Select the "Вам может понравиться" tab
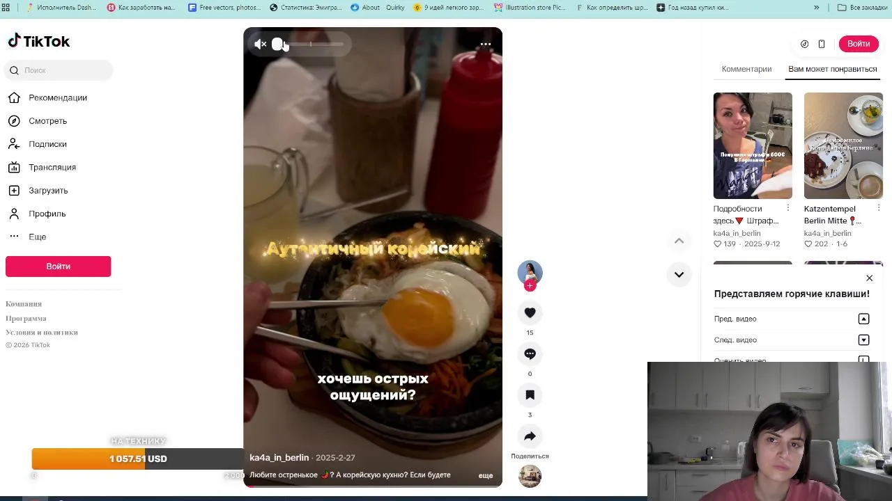The height and width of the screenshot is (501, 892). [x=832, y=69]
